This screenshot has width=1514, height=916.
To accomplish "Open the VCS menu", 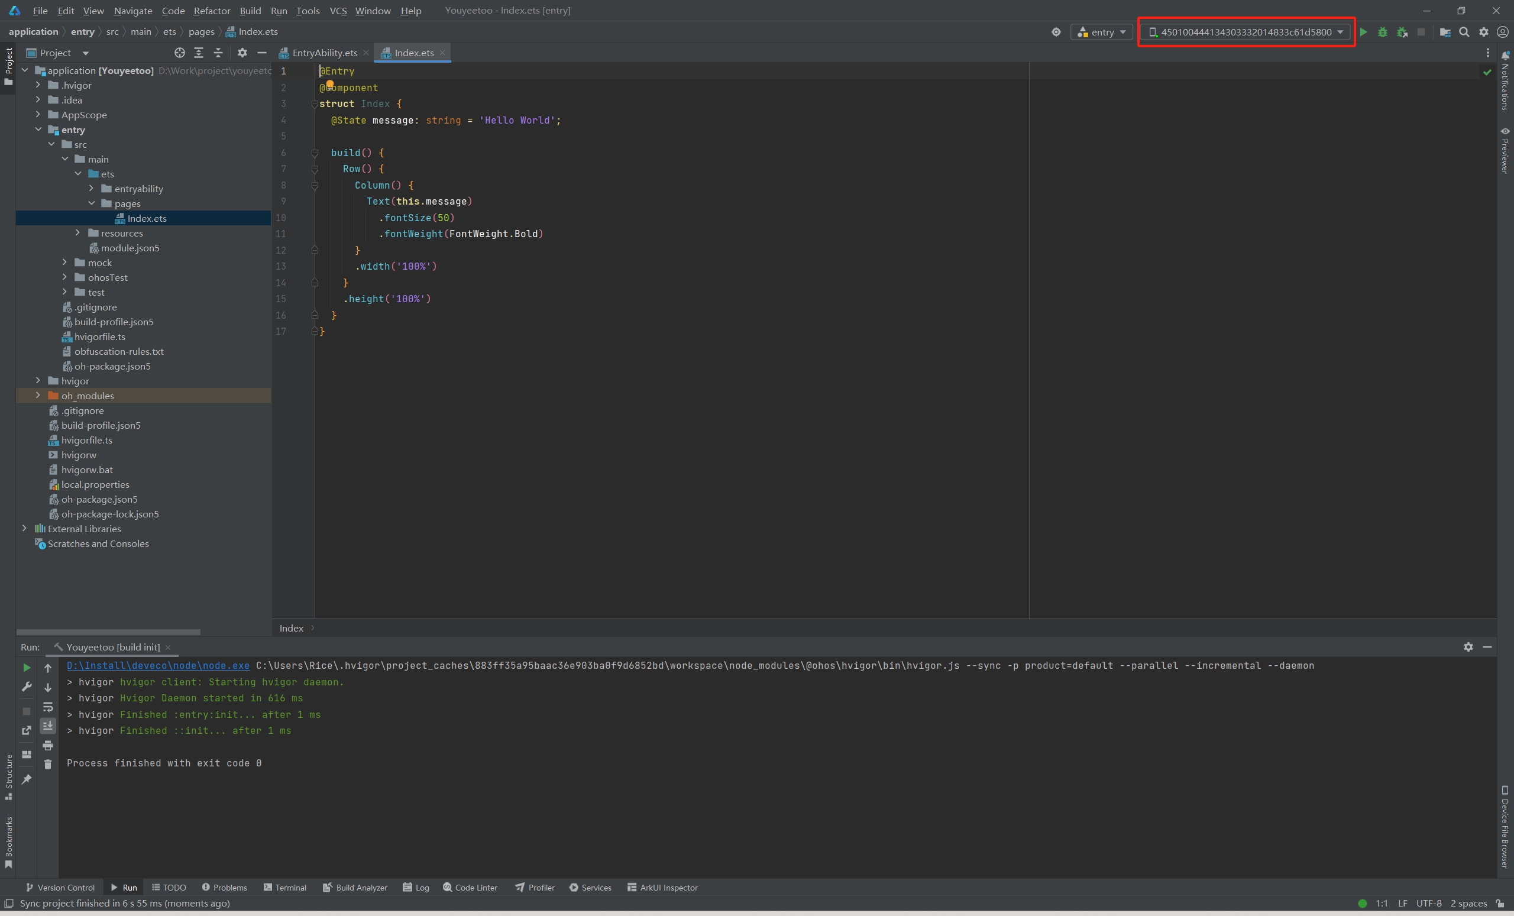I will (338, 11).
